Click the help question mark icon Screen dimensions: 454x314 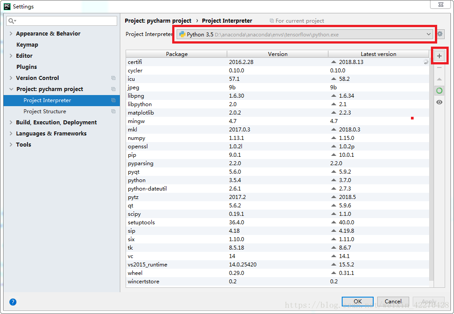pos(13,302)
